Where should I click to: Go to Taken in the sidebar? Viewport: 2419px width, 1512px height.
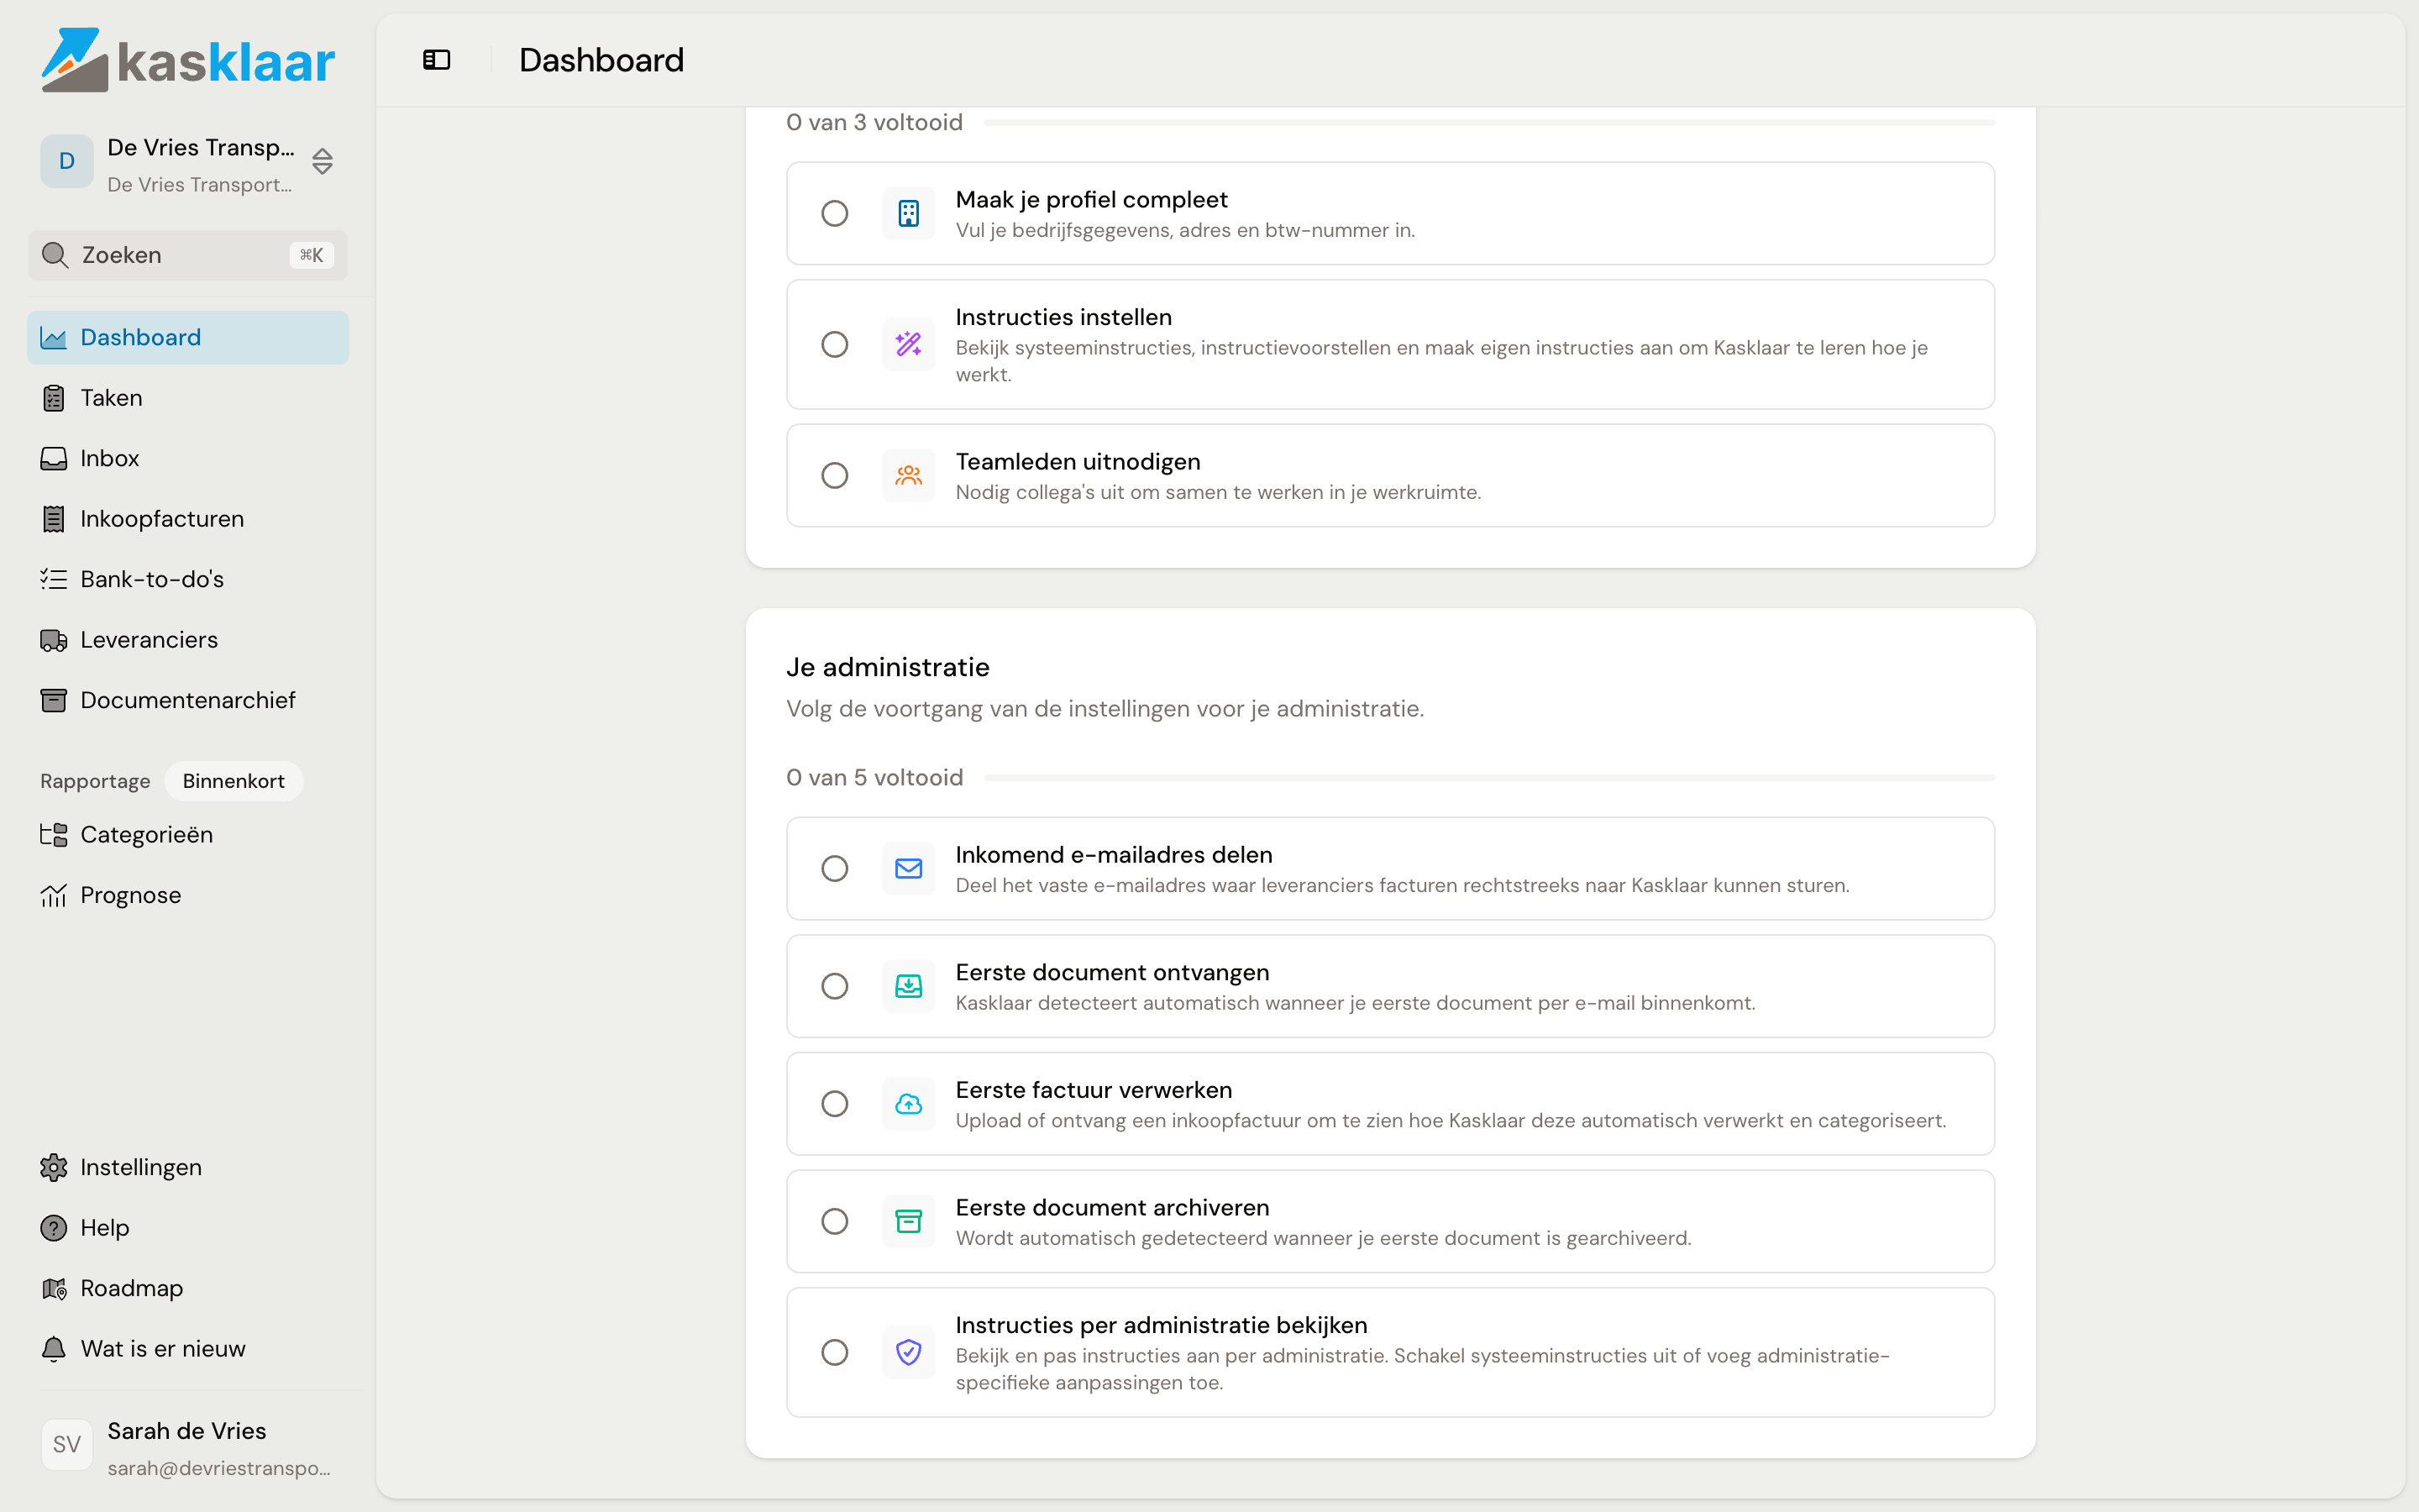[188, 398]
